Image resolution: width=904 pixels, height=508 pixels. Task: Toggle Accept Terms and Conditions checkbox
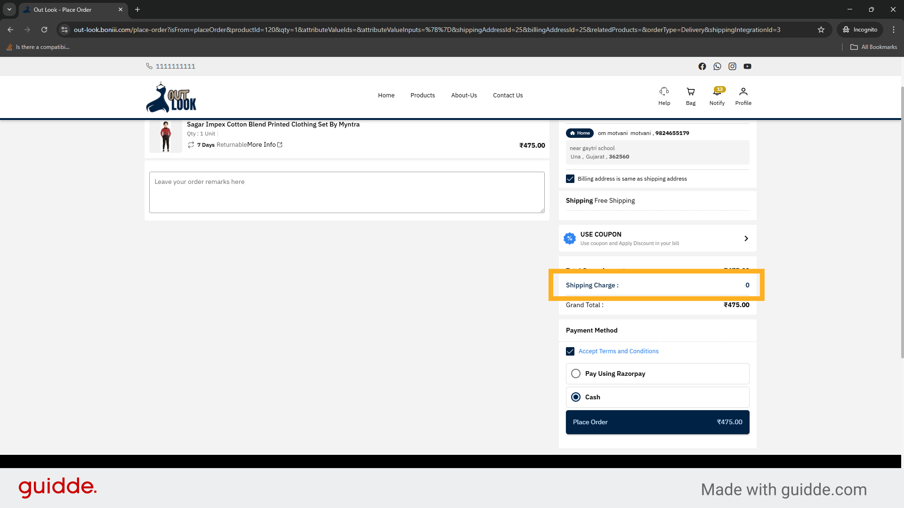click(570, 351)
